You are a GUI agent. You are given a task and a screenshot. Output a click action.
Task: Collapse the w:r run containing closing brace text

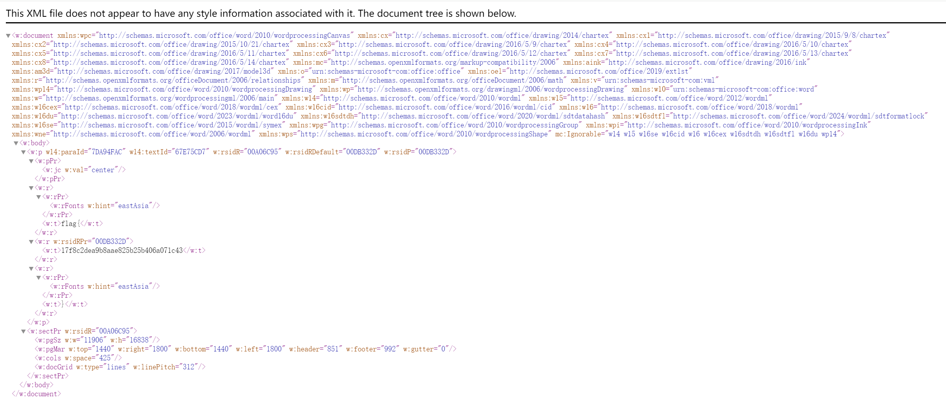coord(31,269)
